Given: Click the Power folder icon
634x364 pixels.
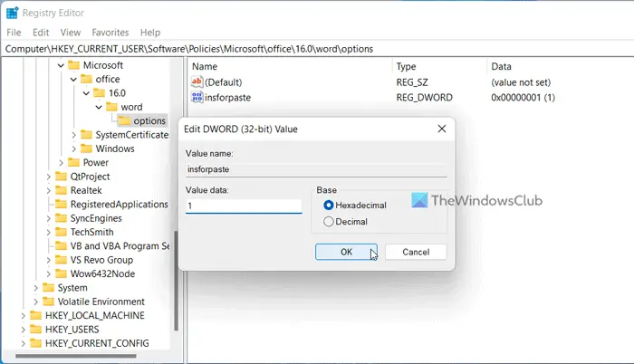Looking at the screenshot, I should 73,162.
